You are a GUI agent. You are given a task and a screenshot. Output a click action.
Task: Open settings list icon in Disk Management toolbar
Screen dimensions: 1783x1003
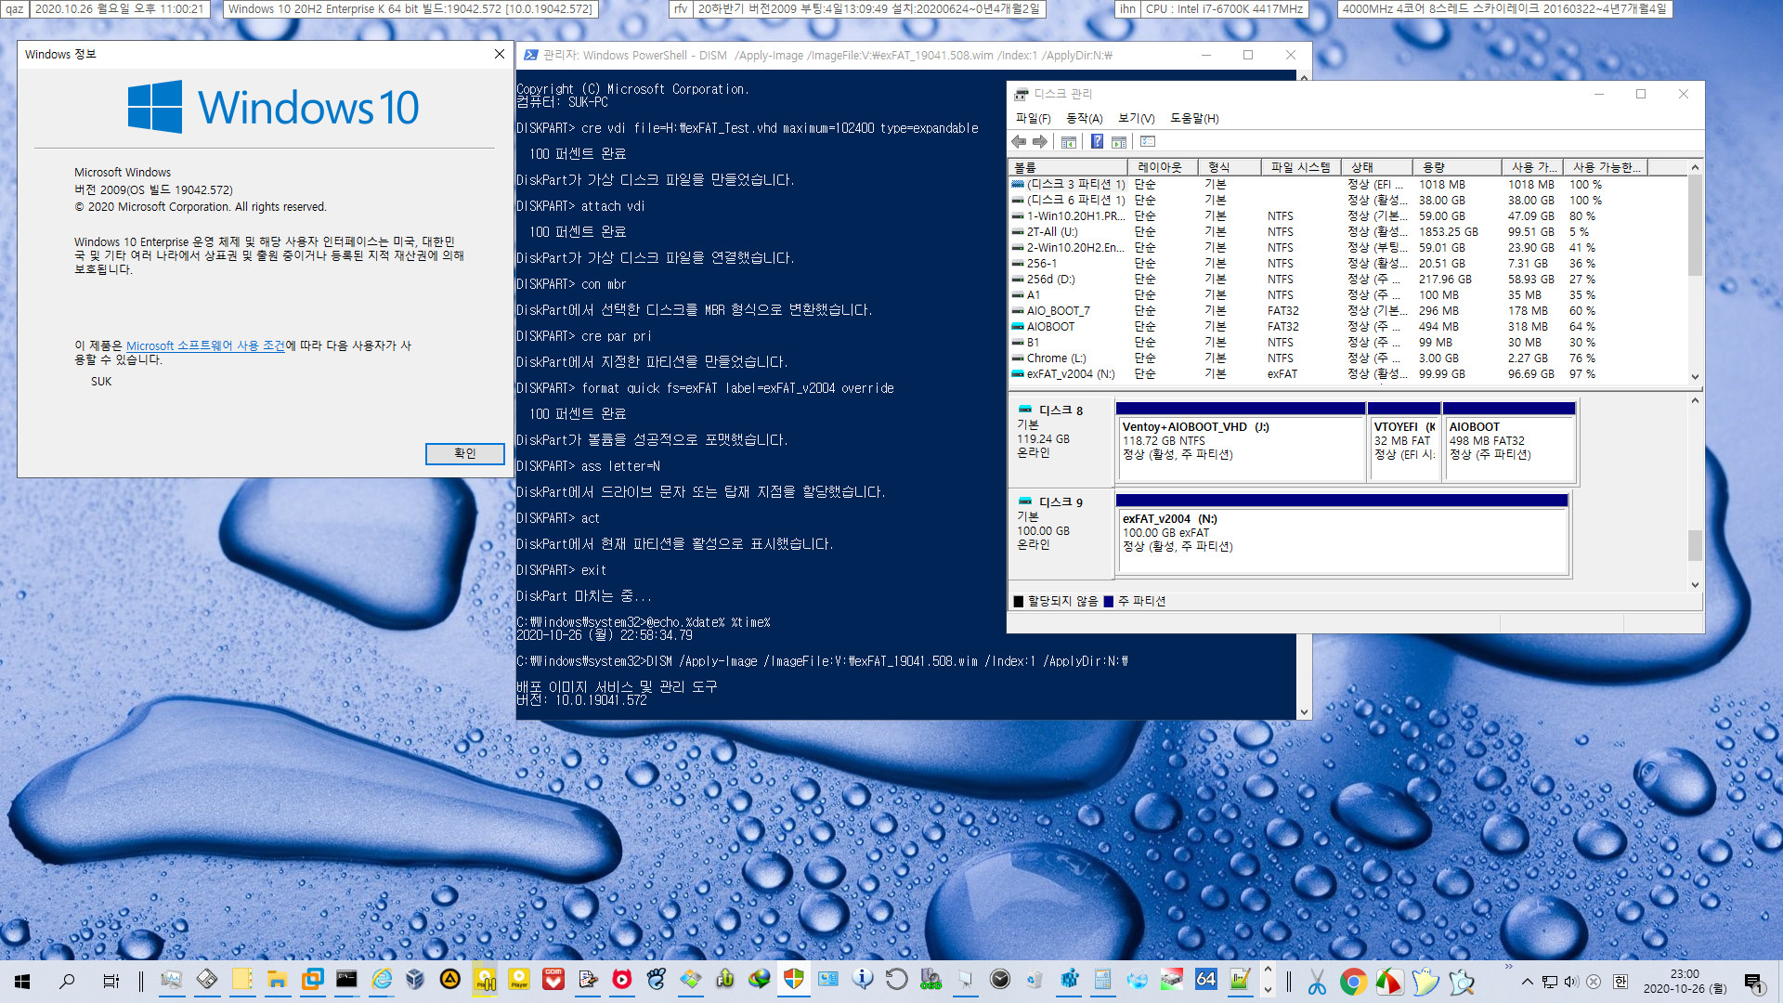[1148, 142]
